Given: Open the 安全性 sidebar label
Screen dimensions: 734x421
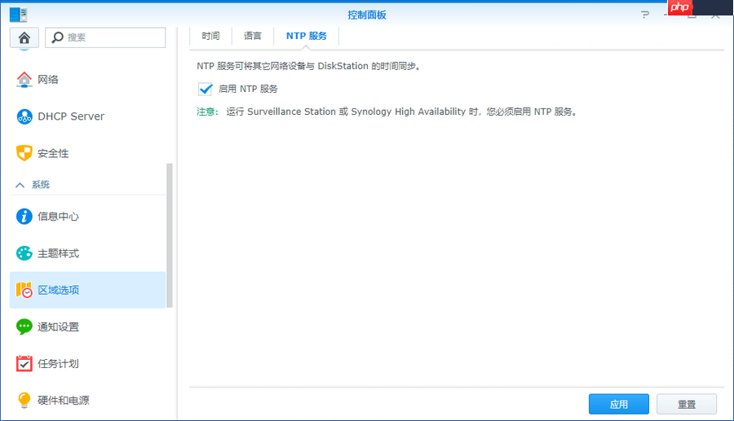Looking at the screenshot, I should click(53, 153).
